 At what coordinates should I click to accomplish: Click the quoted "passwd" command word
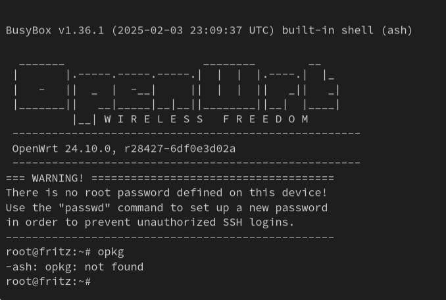coord(84,208)
